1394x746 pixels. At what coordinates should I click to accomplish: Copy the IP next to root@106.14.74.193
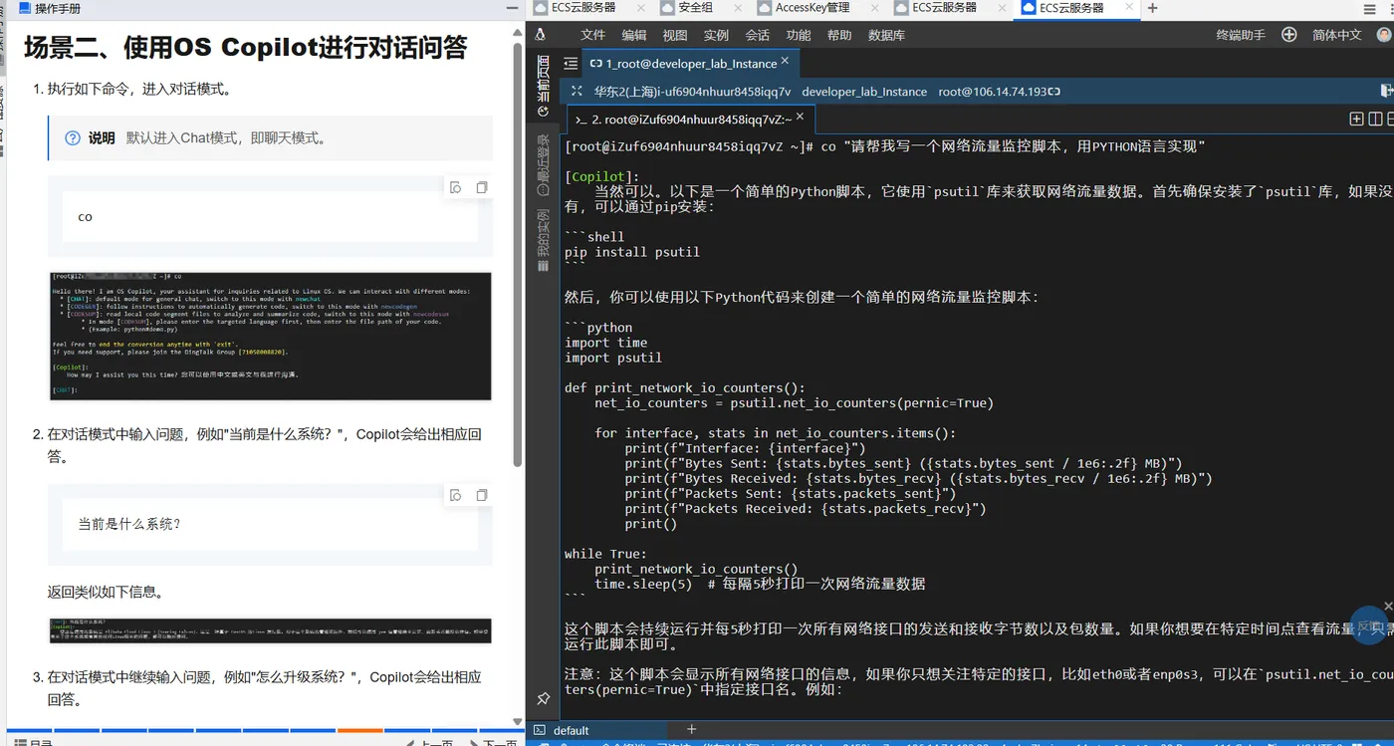(1053, 91)
